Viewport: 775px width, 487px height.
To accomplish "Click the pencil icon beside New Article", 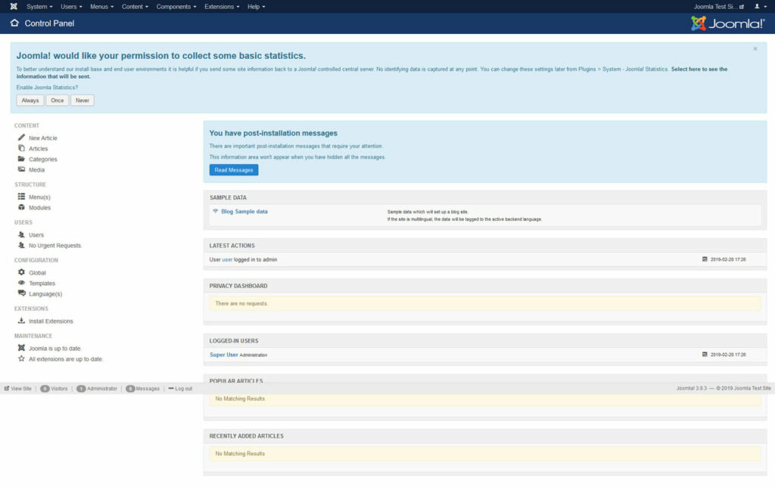I will [21, 138].
